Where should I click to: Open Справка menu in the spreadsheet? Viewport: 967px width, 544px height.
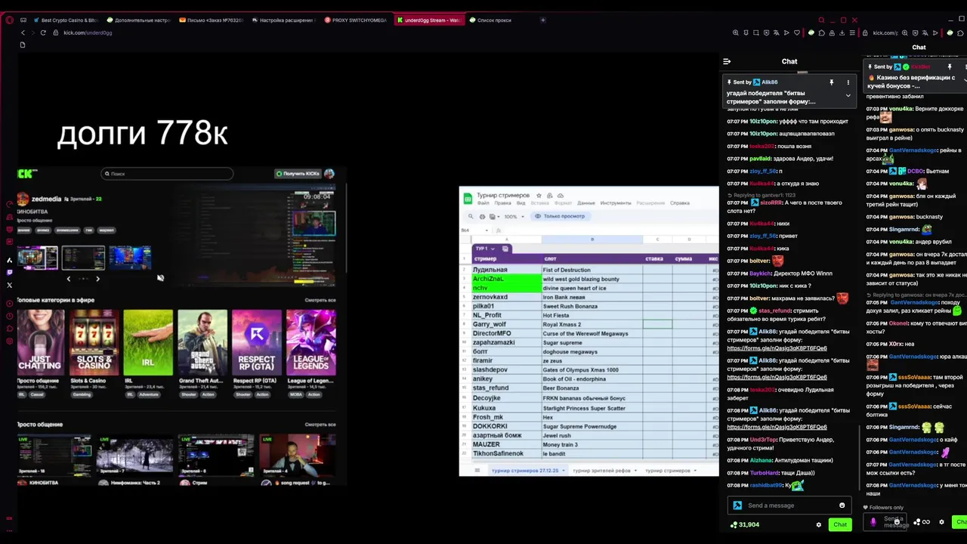pyautogui.click(x=679, y=203)
